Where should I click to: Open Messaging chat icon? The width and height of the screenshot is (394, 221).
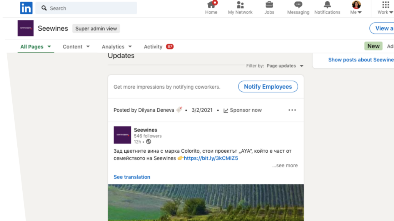[298, 5]
